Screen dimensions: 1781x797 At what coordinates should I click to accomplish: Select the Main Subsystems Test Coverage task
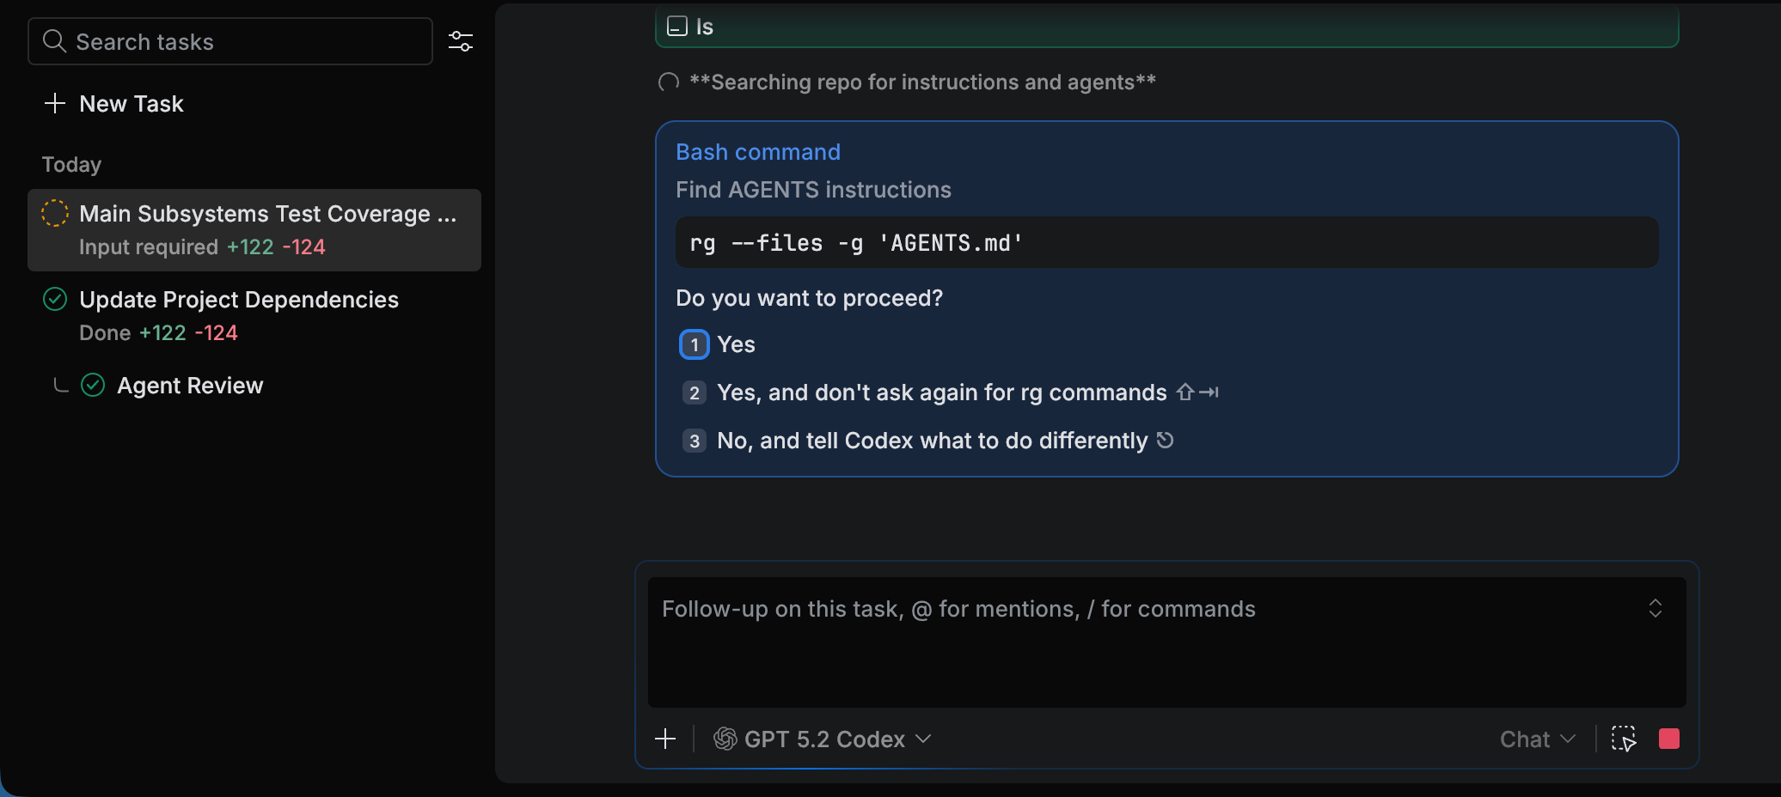click(x=268, y=214)
